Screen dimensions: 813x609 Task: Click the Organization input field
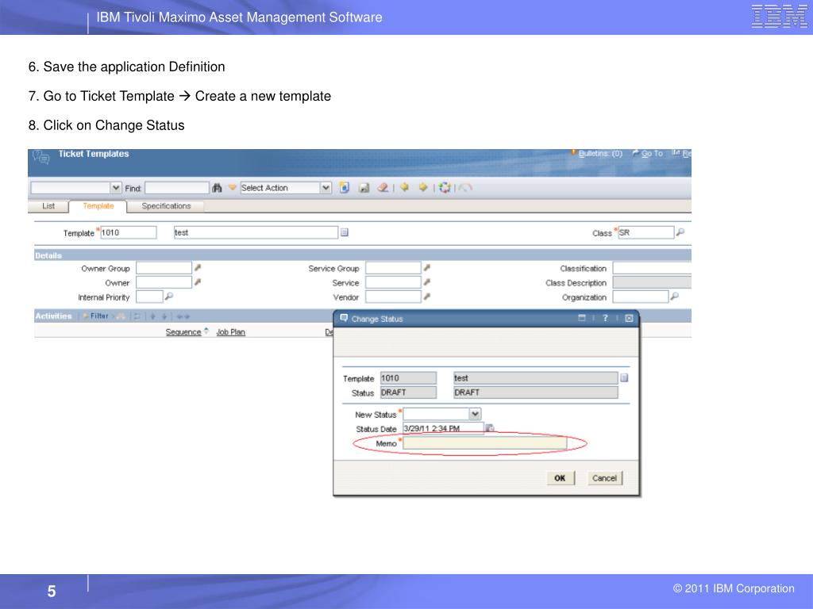point(641,297)
